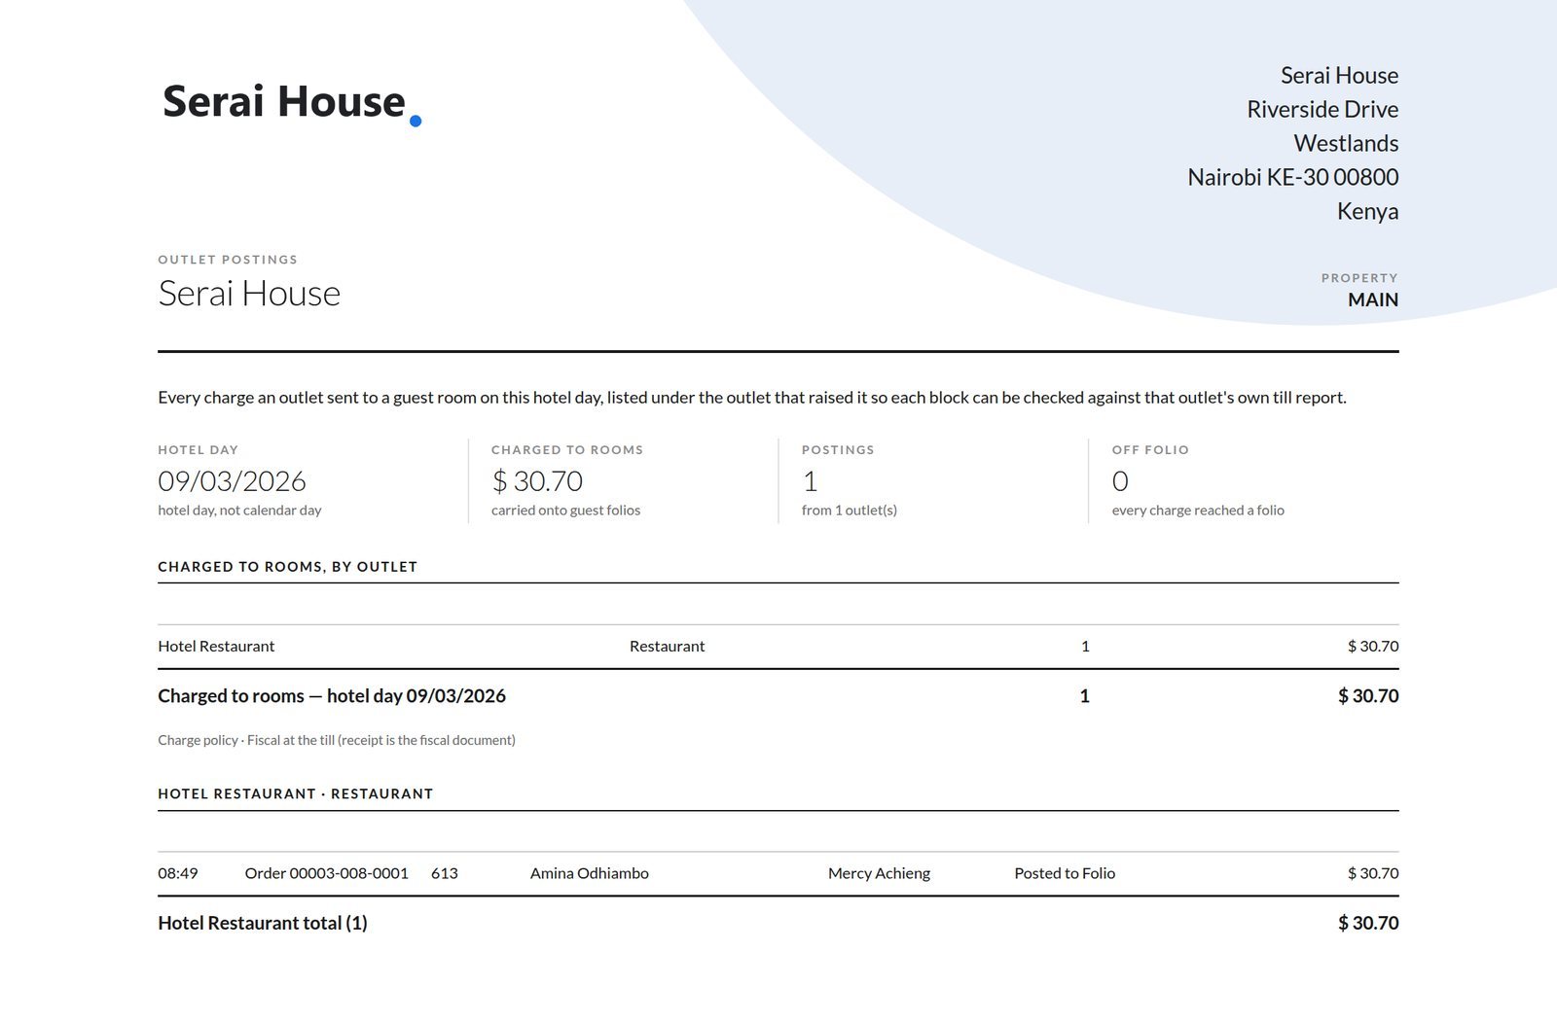Click the name "Mercy Achieng"
1557x1021 pixels.
coord(879,874)
